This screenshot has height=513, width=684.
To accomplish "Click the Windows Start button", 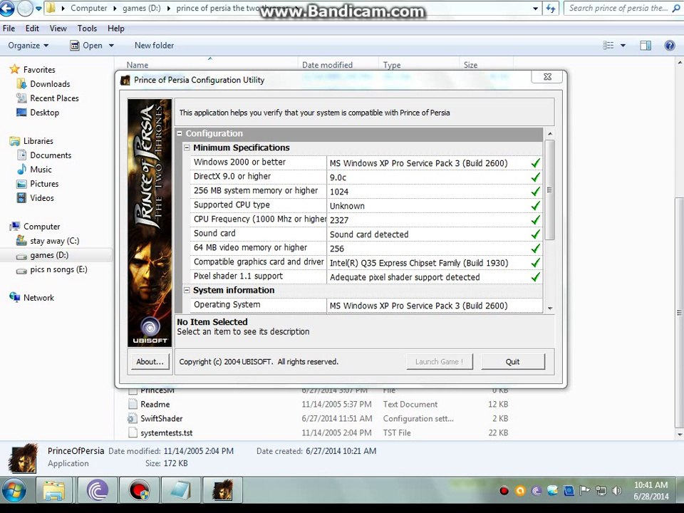I will coord(14,490).
